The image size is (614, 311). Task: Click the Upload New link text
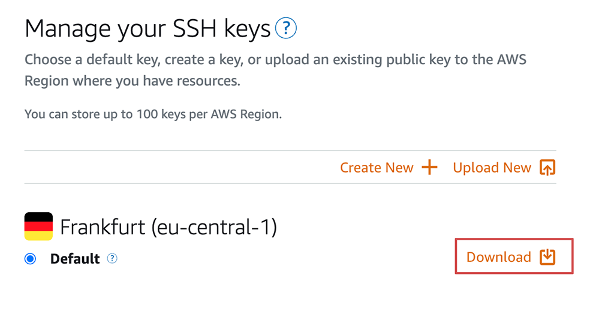tap(492, 167)
